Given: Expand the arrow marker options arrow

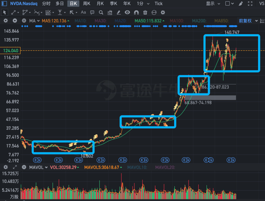Looking at the screenshot, I should coord(76,12).
